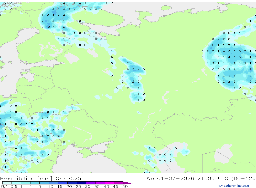The width and height of the screenshot is (256, 188).
Task: Click the 0.5 legend scale label
Action: (x=14, y=186)
